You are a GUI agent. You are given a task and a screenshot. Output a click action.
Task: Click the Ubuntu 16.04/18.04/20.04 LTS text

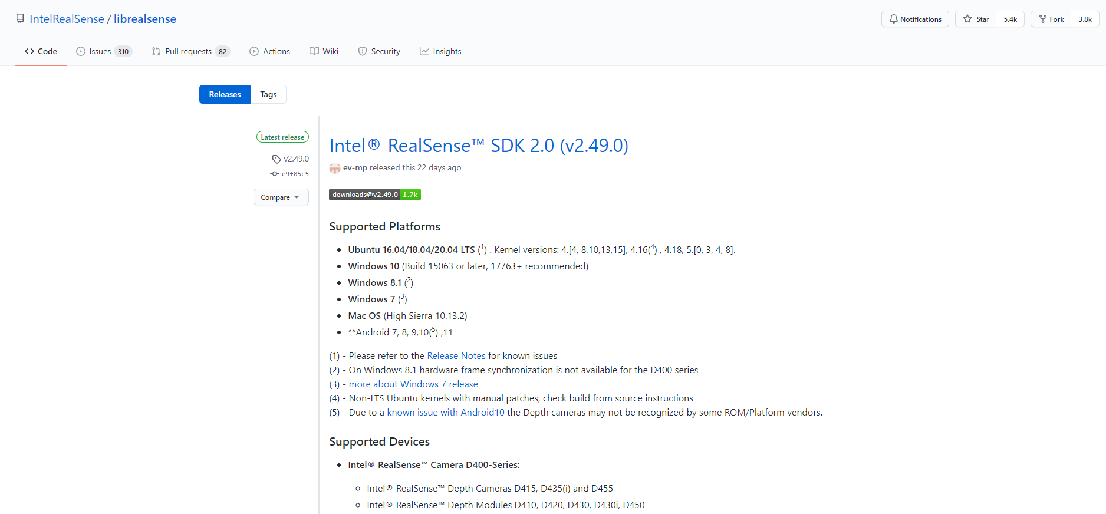(411, 249)
